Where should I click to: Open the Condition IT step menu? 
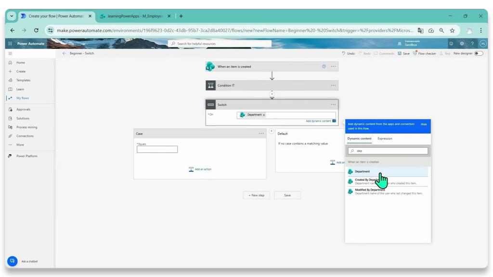[x=333, y=86]
